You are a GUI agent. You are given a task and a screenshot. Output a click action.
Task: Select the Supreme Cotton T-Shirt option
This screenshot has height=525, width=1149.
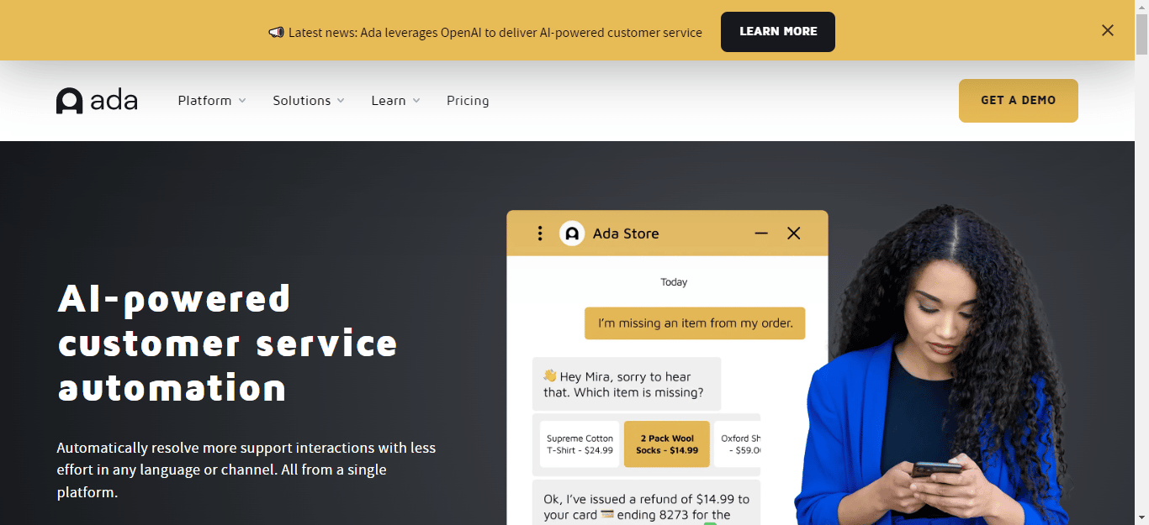point(580,444)
